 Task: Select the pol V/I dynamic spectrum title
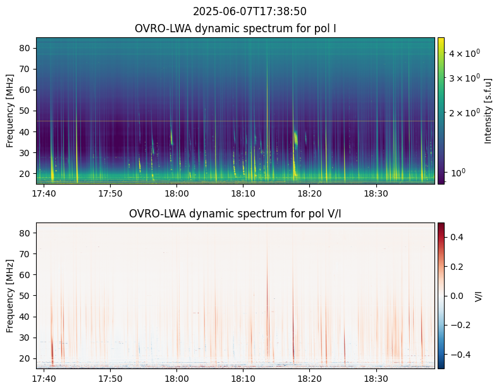(x=235, y=214)
